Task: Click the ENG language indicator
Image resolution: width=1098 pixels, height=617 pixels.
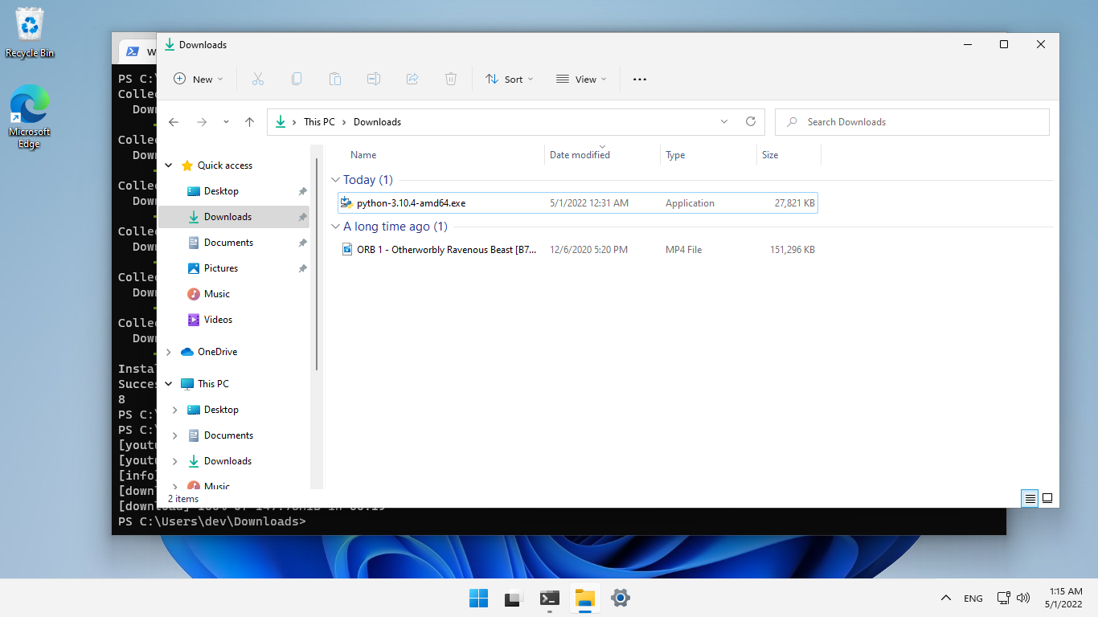Action: click(973, 599)
